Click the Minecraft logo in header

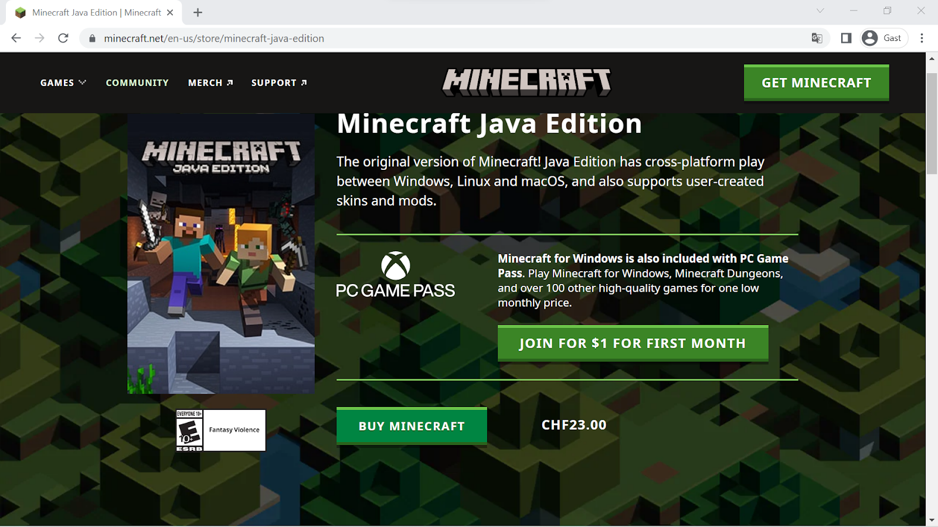pos(526,83)
